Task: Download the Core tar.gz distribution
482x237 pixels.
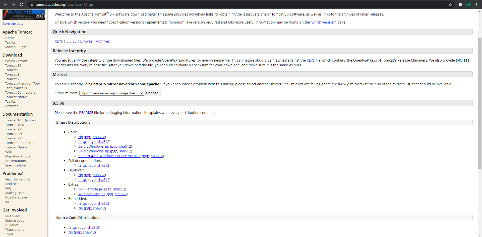Action: pyautogui.click(x=83, y=142)
